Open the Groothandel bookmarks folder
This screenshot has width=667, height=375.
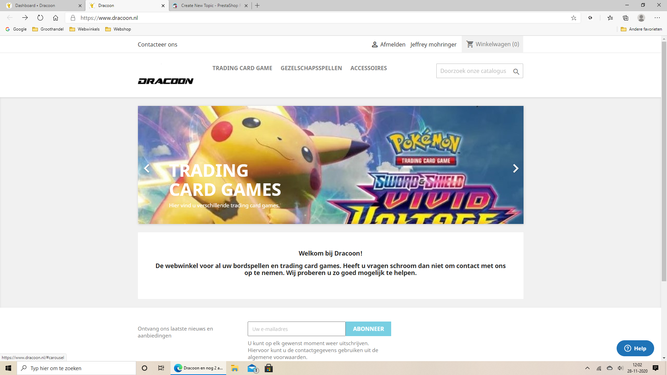[x=48, y=29]
